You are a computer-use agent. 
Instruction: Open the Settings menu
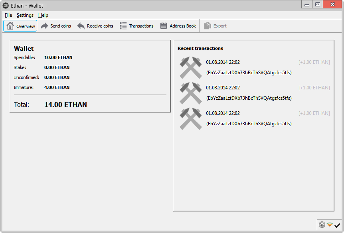pos(25,15)
